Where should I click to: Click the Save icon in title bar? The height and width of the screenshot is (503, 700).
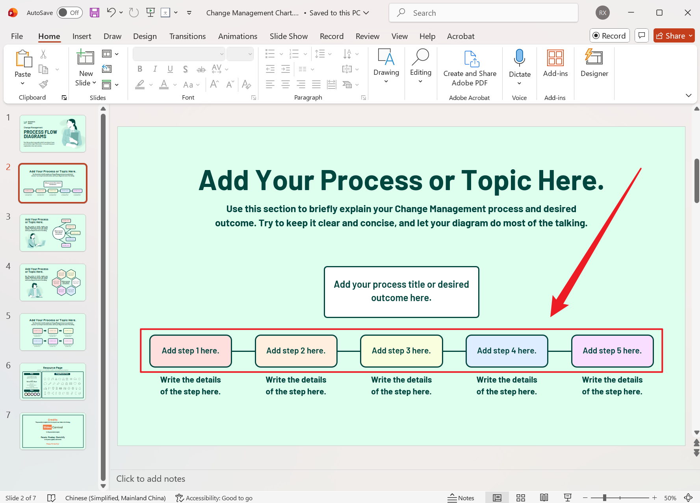(x=95, y=13)
